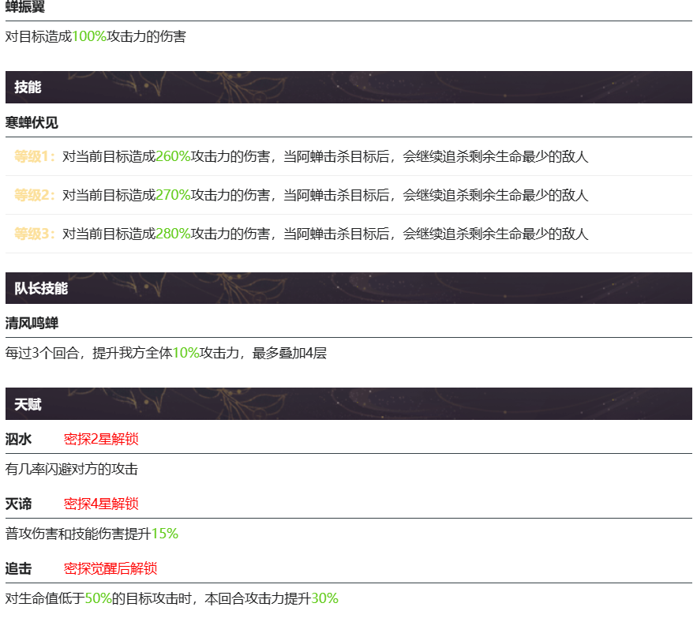Click the red 密探觉醒后解锁 text
The image size is (697, 637).
[111, 568]
